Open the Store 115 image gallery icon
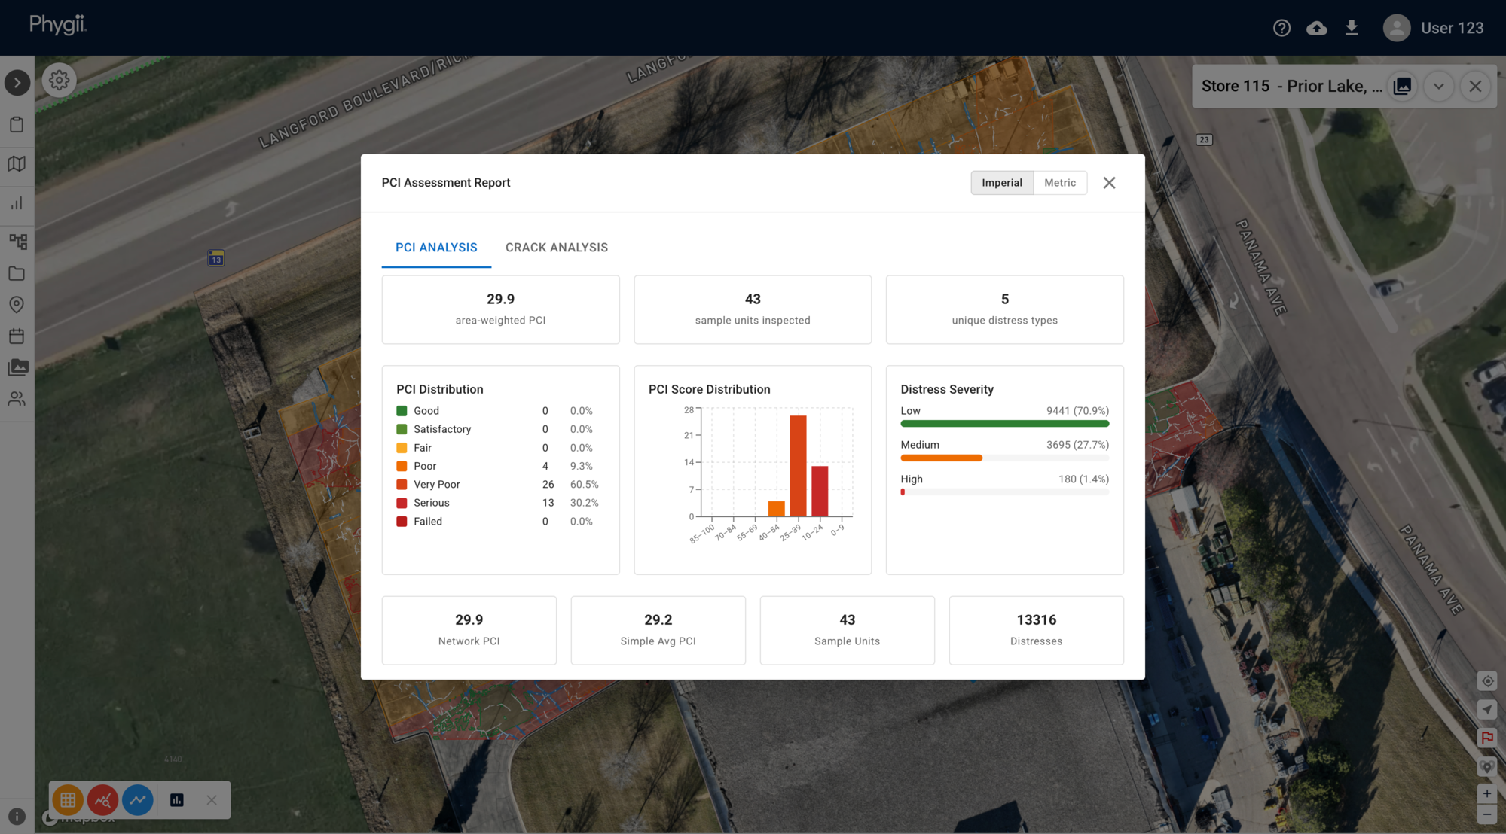The image size is (1506, 834). pos(1403,86)
